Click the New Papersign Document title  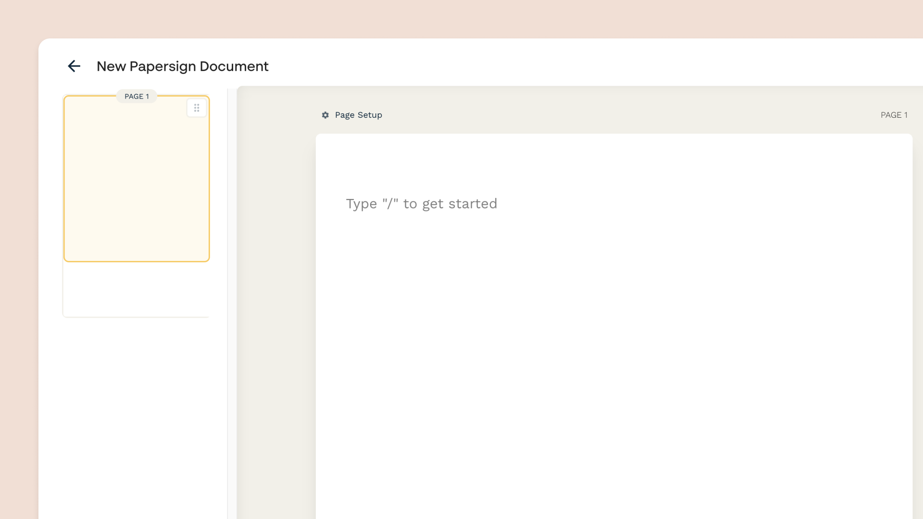(x=183, y=66)
